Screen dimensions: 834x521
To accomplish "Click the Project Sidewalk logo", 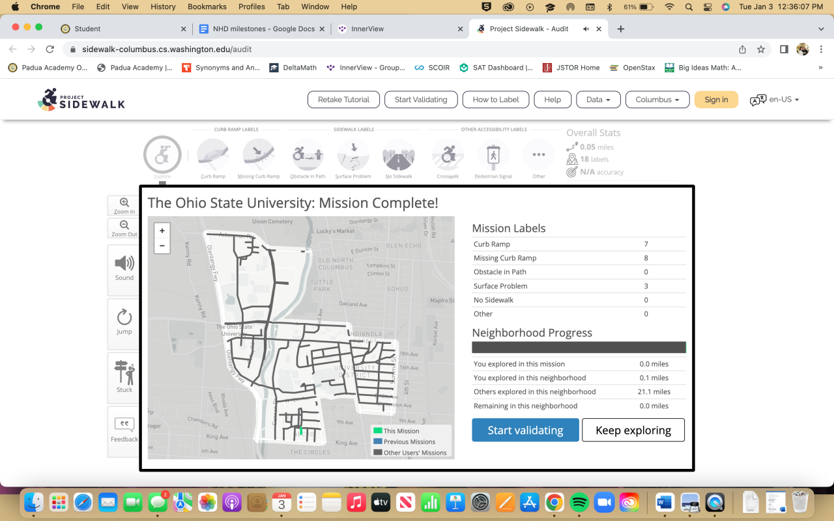I will click(81, 100).
